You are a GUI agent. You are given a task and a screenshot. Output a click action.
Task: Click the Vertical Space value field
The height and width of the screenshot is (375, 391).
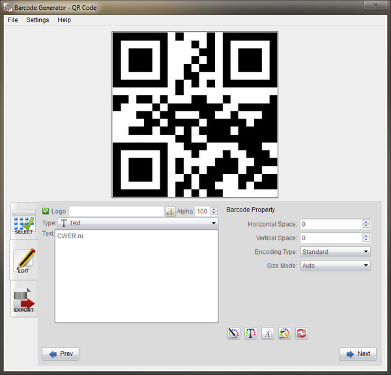point(332,238)
